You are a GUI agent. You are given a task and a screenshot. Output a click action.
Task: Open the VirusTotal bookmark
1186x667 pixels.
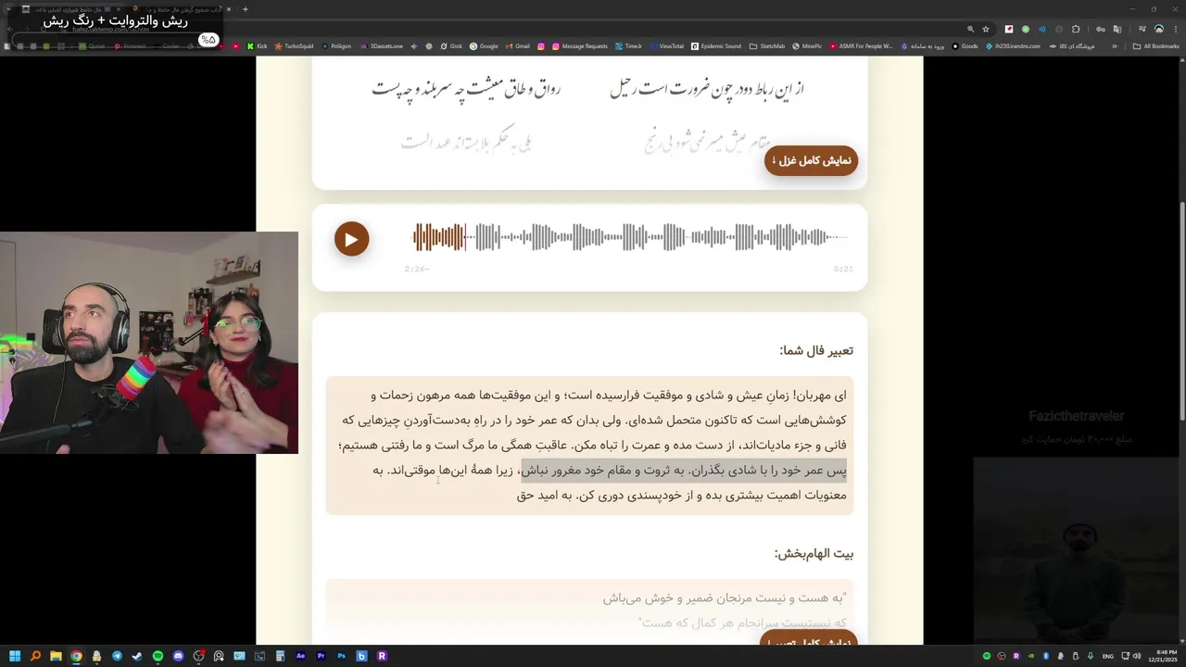[x=666, y=45]
